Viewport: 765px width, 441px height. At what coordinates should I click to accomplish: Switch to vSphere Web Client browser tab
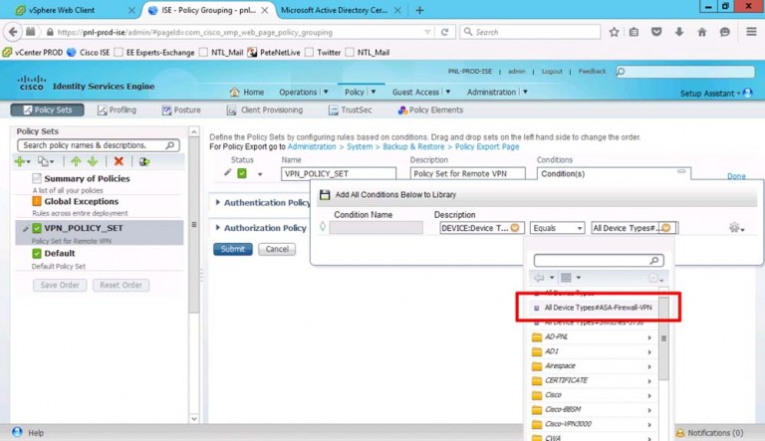[76, 10]
